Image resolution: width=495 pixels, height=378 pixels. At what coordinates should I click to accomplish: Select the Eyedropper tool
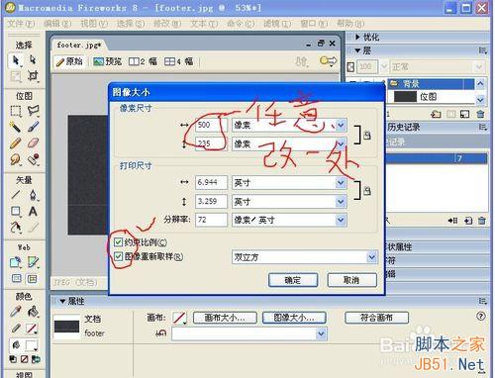click(x=15, y=312)
